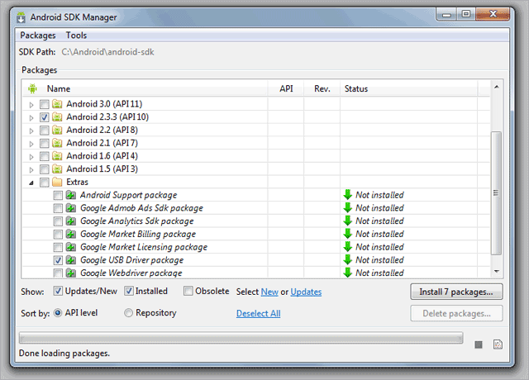Enable the Obsolete show checkbox
This screenshot has height=380, width=529.
click(188, 291)
